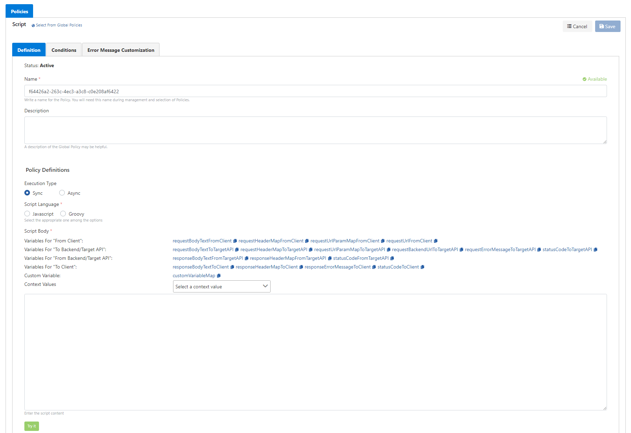631x433 pixels.
Task: Click copy icon beside responseHeaderMapToClient
Action: coord(301,267)
